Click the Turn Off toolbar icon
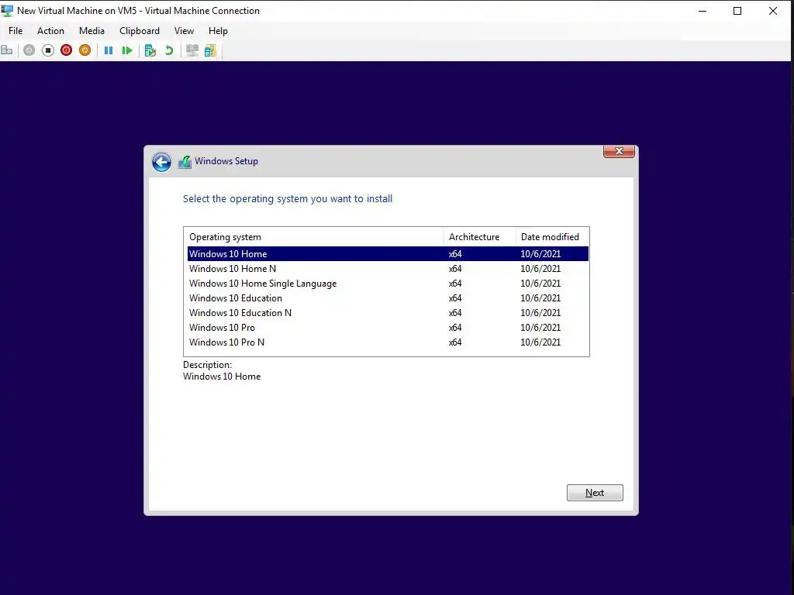Viewport: 794px width, 595px height. coord(48,50)
